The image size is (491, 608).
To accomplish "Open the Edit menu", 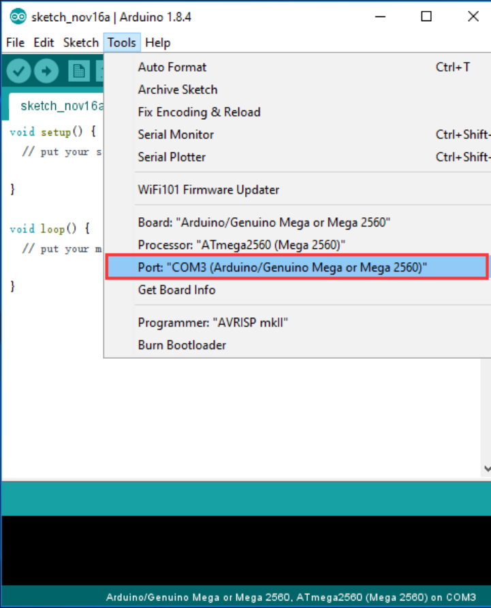I will coord(44,42).
